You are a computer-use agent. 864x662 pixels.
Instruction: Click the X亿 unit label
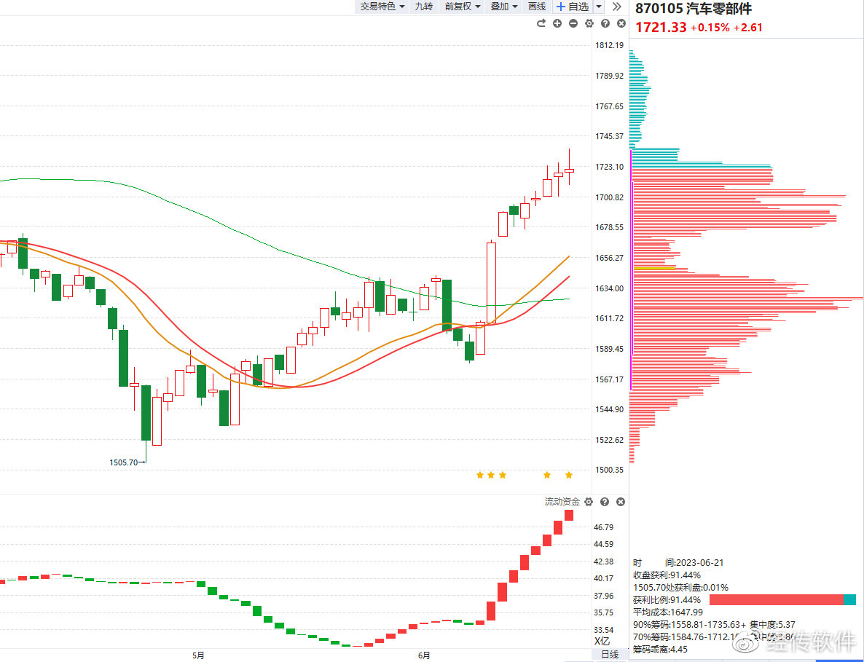[x=602, y=641]
